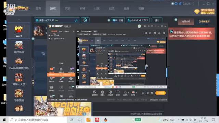The image size is (219, 123).
Task: Toggle visibility of the Warcraft III source
Action: [49, 39]
